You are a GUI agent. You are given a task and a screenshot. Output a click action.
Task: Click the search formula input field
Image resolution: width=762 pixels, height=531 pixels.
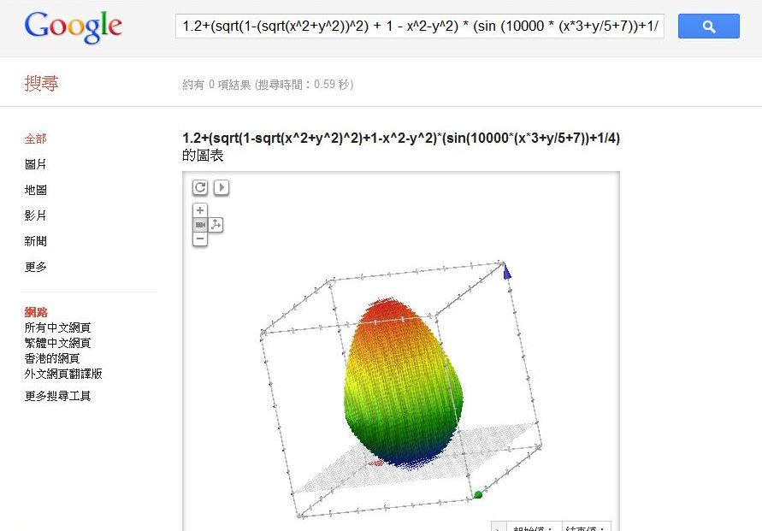(x=419, y=27)
